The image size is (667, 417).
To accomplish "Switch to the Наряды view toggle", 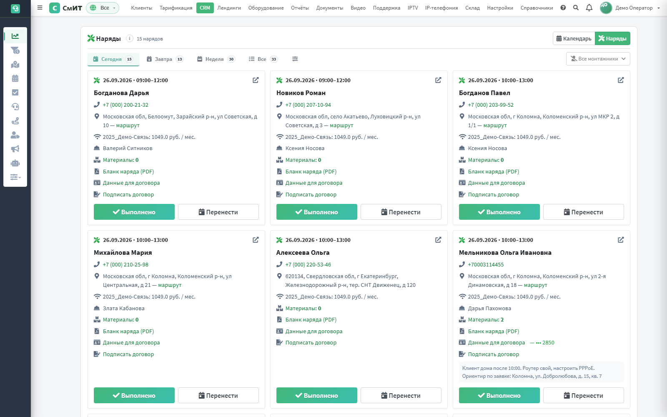I will pyautogui.click(x=612, y=38).
